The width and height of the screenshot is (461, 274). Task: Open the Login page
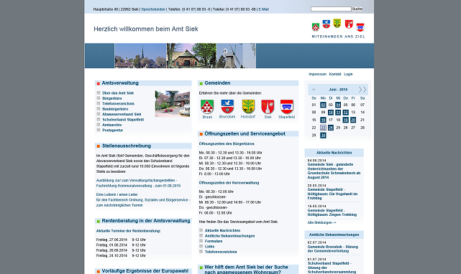click(x=348, y=74)
